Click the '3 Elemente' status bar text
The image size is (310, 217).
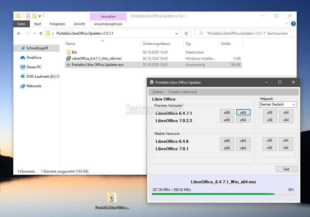pos(26,171)
